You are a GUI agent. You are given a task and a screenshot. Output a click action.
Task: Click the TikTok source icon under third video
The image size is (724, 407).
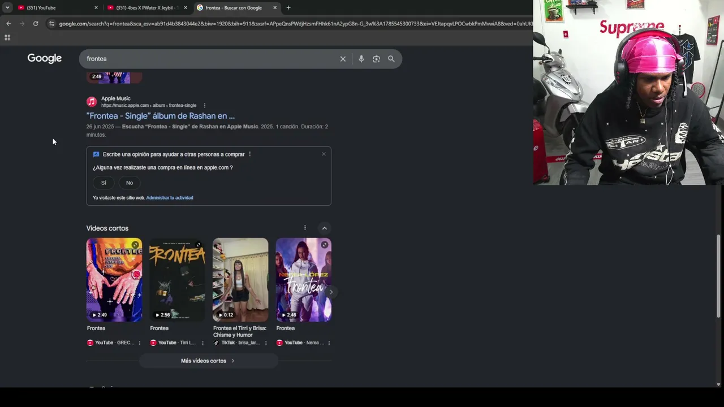(216, 343)
